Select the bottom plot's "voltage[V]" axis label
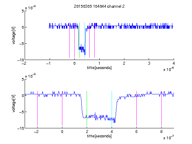The width and height of the screenshot is (192, 144). (x=14, y=104)
